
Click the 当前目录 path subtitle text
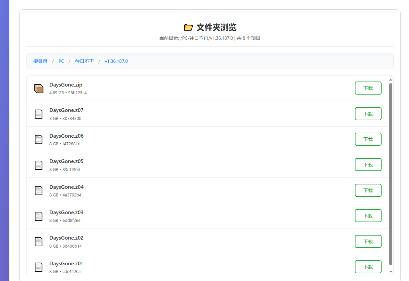(210, 38)
